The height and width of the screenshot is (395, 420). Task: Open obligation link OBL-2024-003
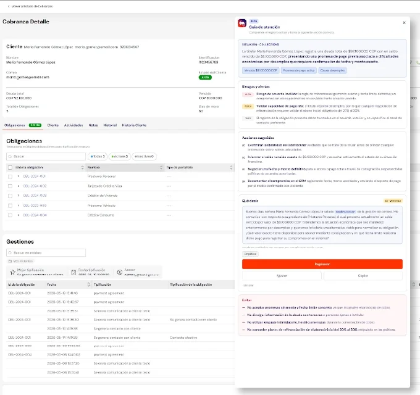35,196
